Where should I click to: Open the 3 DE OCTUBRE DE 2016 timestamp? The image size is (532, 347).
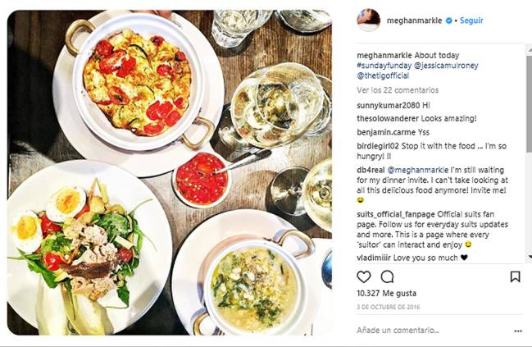pyautogui.click(x=389, y=308)
